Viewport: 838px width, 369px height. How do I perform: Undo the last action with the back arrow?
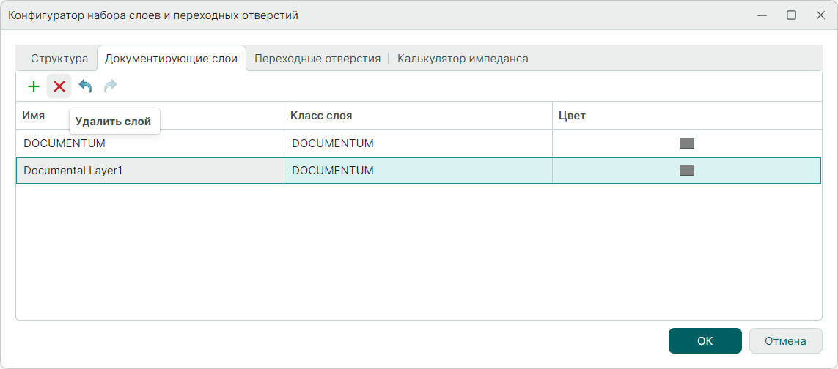click(85, 86)
